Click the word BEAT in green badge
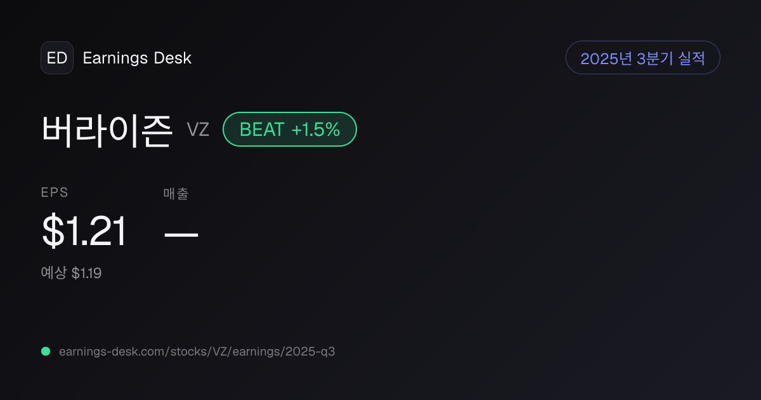Viewport: 761px width, 400px height. pos(261,130)
